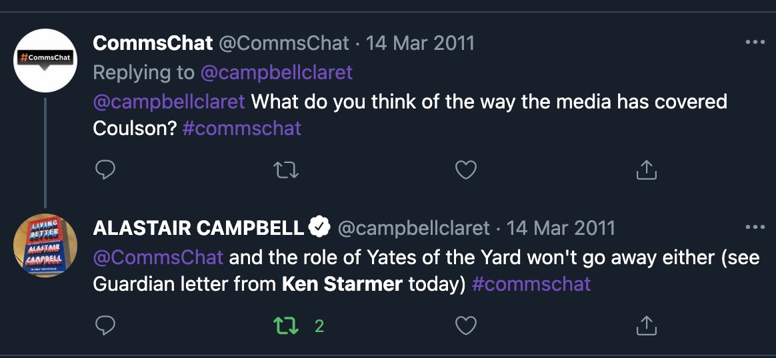The image size is (776, 358).
Task: Like the CommsChat tweet about Coulson
Action: [465, 171]
